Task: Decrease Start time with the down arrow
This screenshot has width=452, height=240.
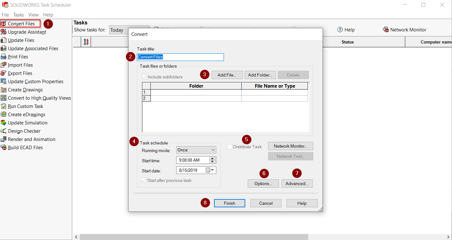Action: point(212,162)
